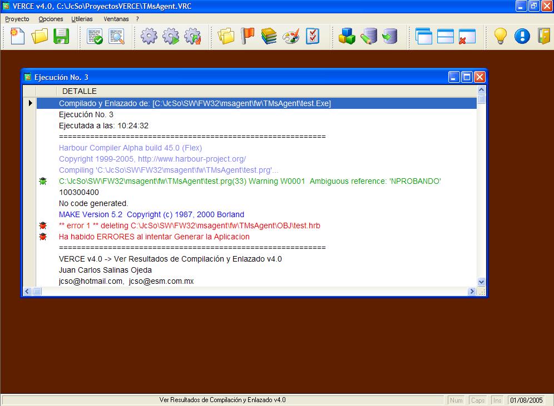Click the green floppy disk save icon
Image resolution: width=554 pixels, height=406 pixels.
[61, 37]
